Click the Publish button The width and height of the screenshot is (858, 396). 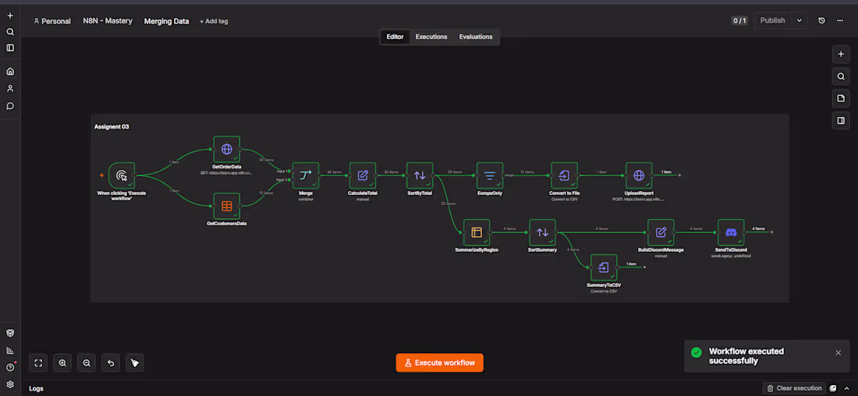pos(773,20)
